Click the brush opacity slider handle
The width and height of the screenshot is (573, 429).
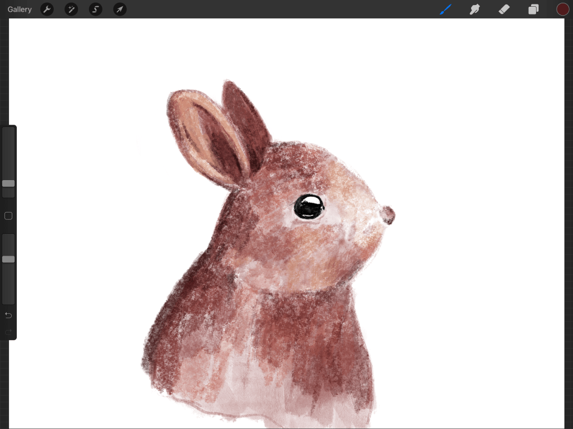(8, 259)
